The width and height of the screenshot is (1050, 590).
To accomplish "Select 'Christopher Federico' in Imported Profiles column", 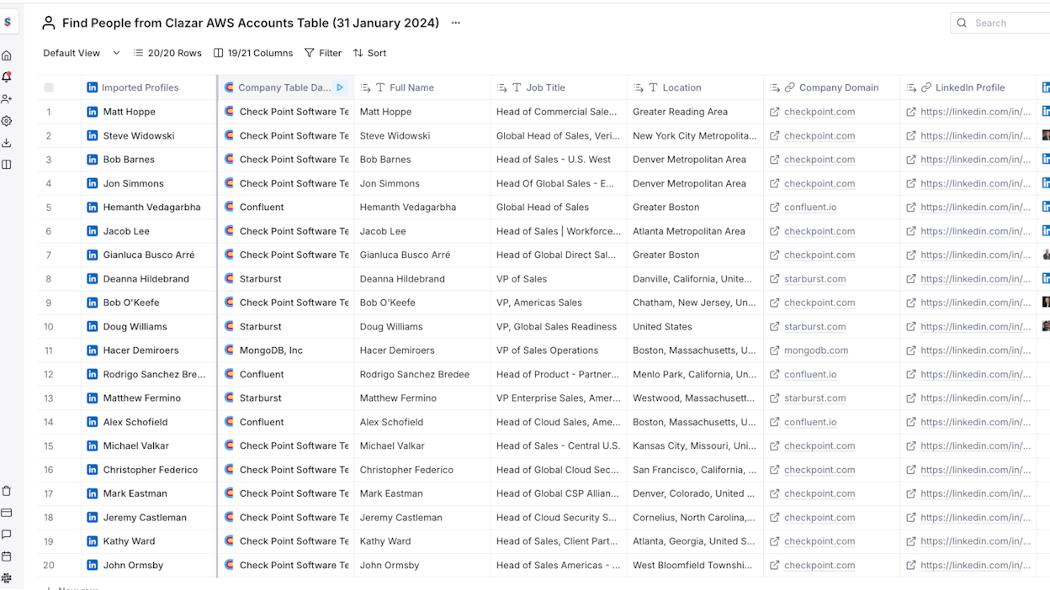I will coord(149,470).
